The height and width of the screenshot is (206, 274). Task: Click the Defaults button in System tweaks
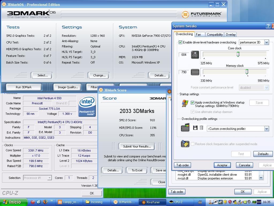pos(263,154)
